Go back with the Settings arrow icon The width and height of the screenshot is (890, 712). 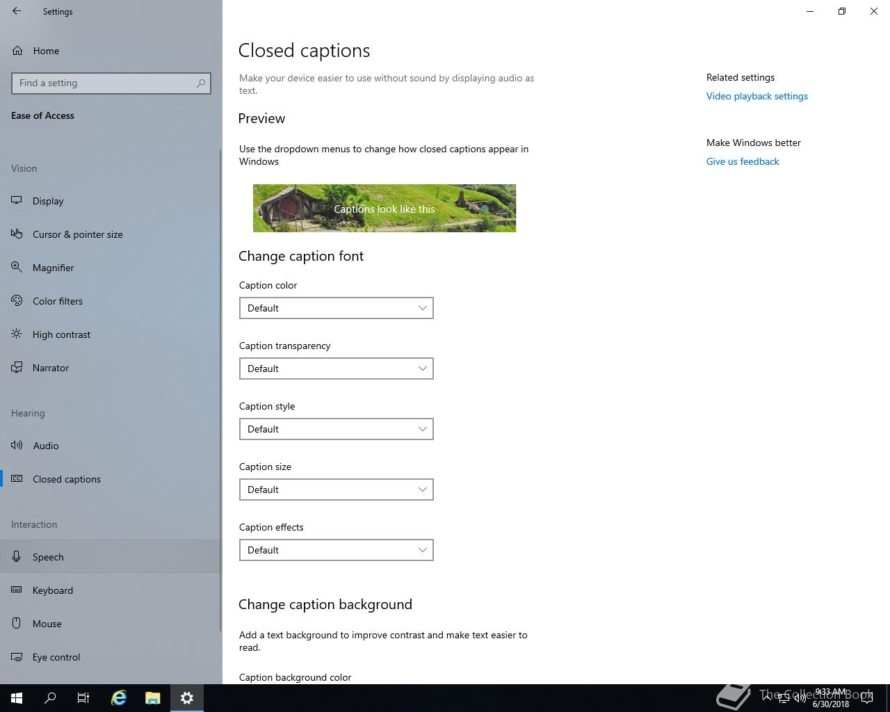17,11
